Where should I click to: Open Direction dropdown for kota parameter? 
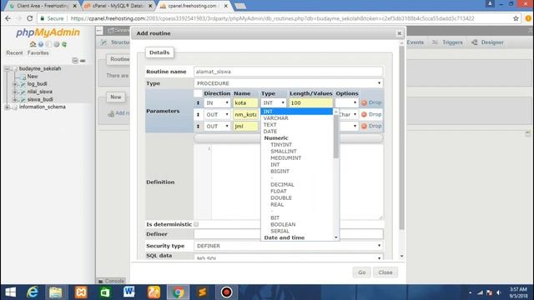(217, 102)
